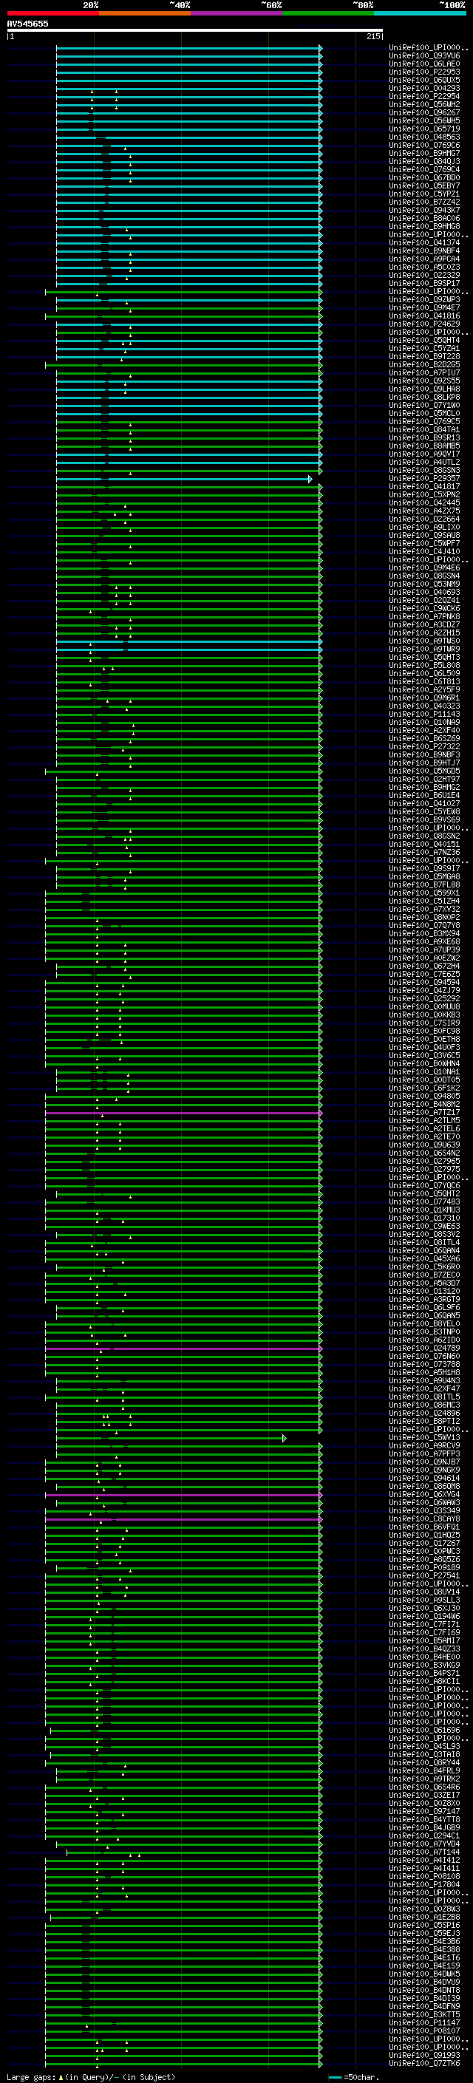Screen dimensions: 473x2083
Task: Select hit label UniRef100_Q42445
Action: pyautogui.click(x=423, y=503)
